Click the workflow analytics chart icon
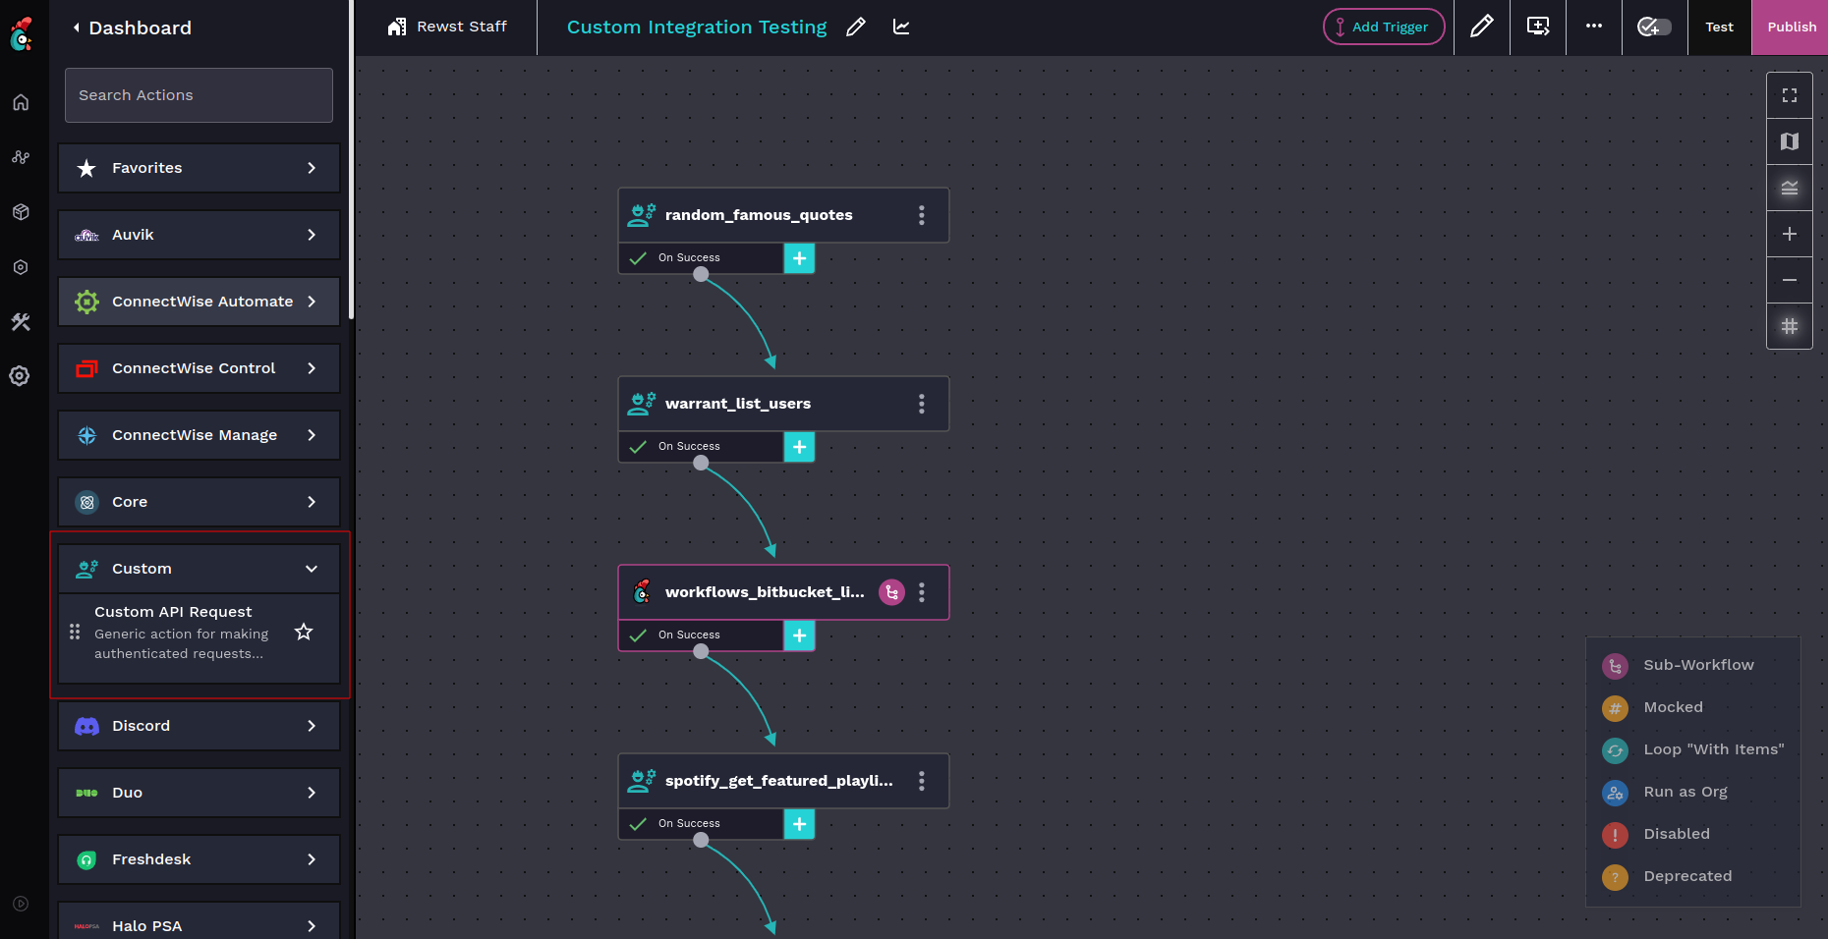1828x939 pixels. point(900,27)
